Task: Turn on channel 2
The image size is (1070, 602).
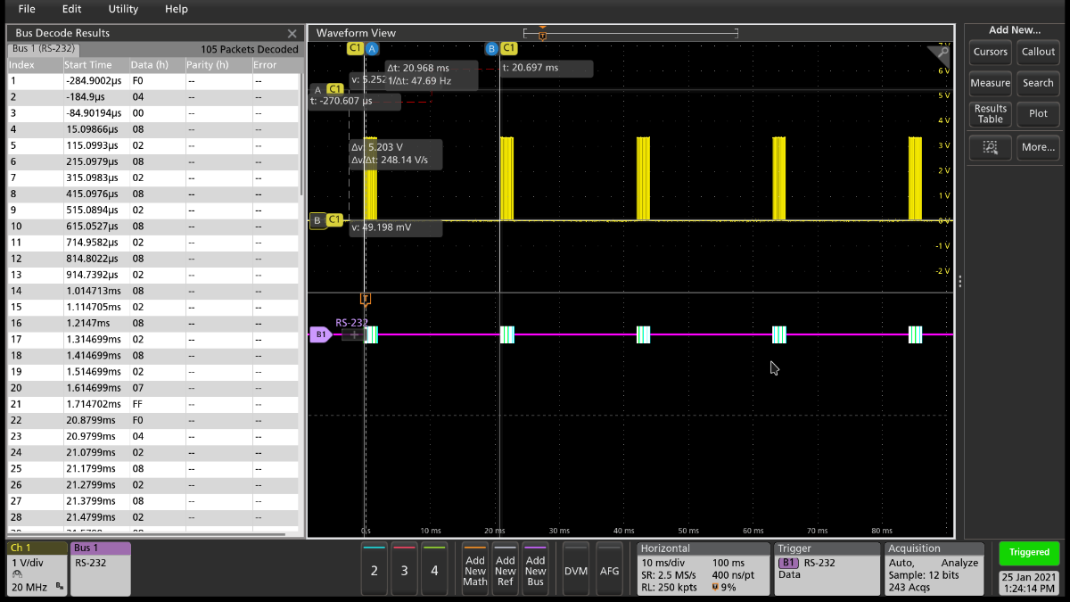Action: tap(374, 568)
